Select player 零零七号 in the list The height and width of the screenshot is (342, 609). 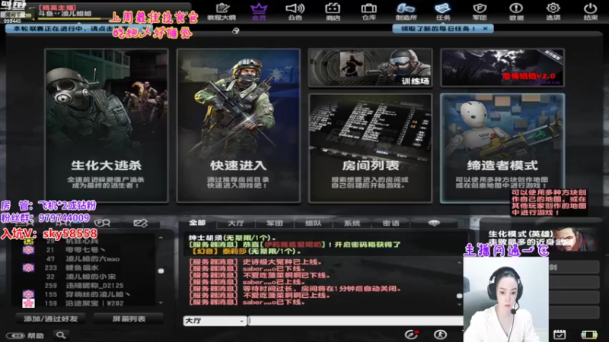point(84,250)
